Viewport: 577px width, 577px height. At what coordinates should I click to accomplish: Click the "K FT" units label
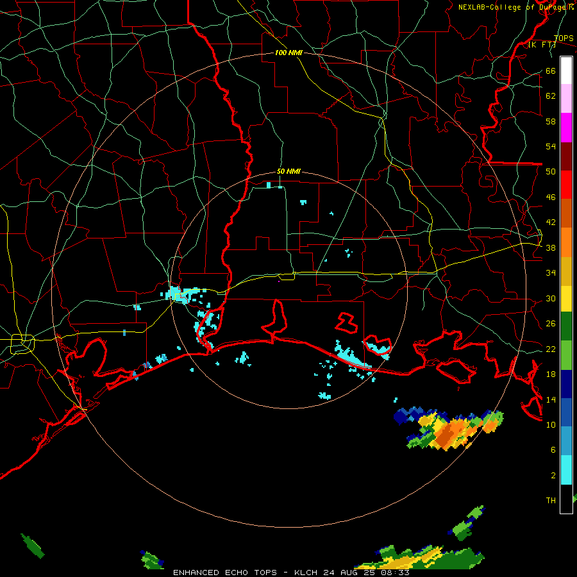pyautogui.click(x=542, y=45)
